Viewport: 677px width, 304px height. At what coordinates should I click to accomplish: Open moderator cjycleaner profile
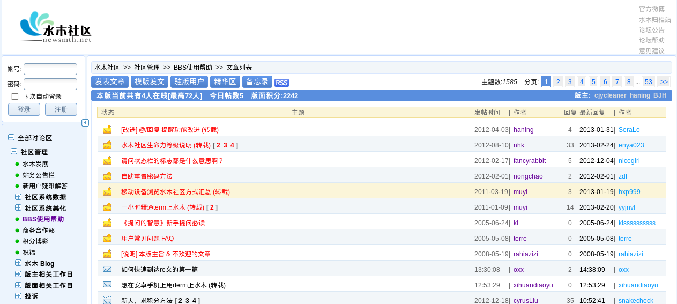point(610,95)
